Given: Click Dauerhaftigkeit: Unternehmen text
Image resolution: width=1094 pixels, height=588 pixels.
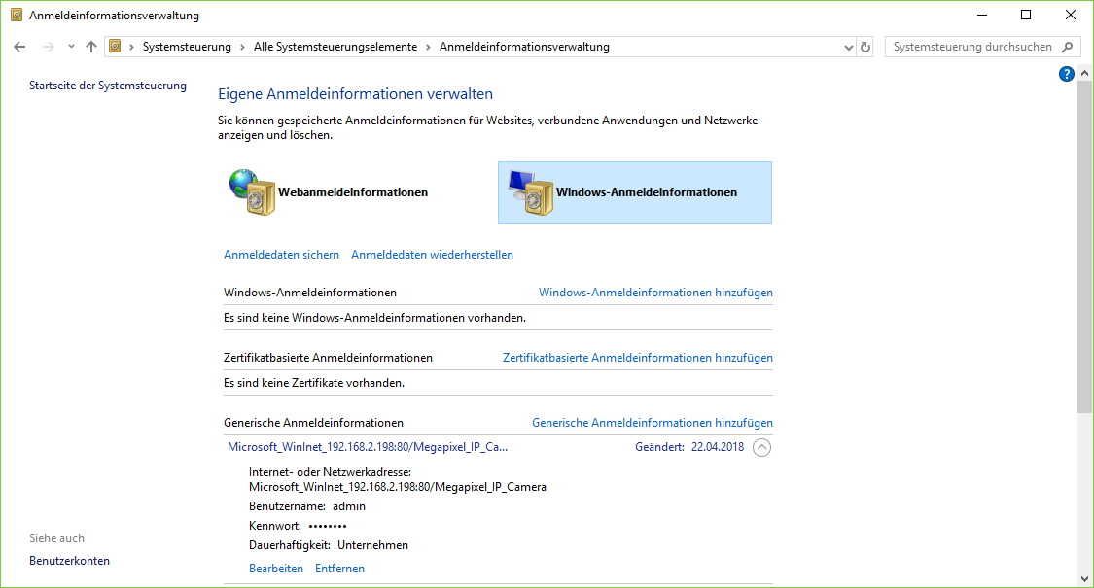Looking at the screenshot, I should pos(329,545).
